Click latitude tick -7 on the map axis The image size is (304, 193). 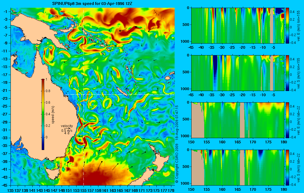pyautogui.click(x=6, y=35)
